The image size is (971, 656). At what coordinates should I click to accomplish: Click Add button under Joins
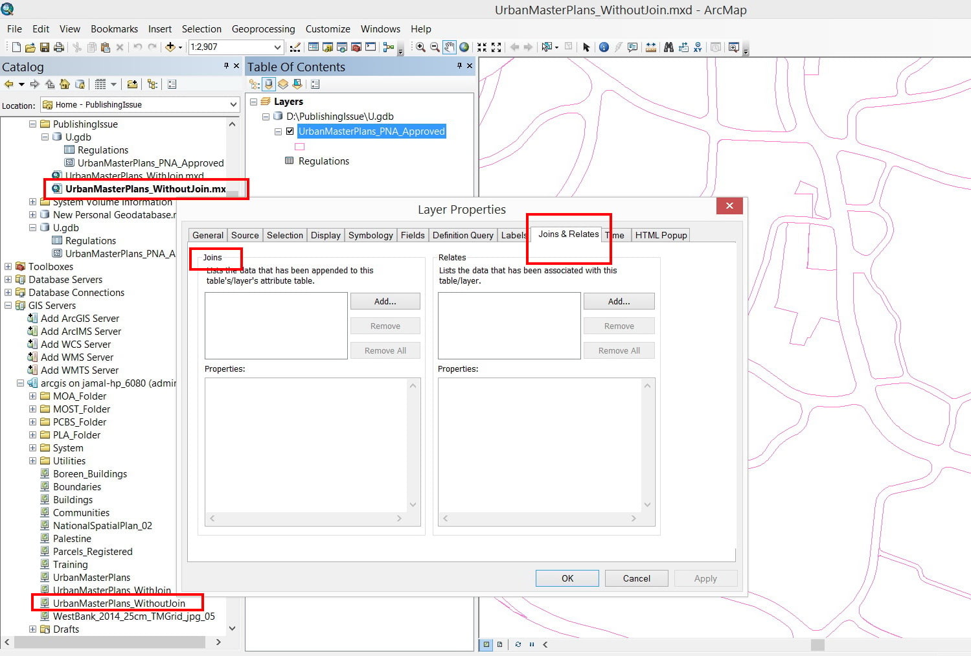[x=385, y=301]
